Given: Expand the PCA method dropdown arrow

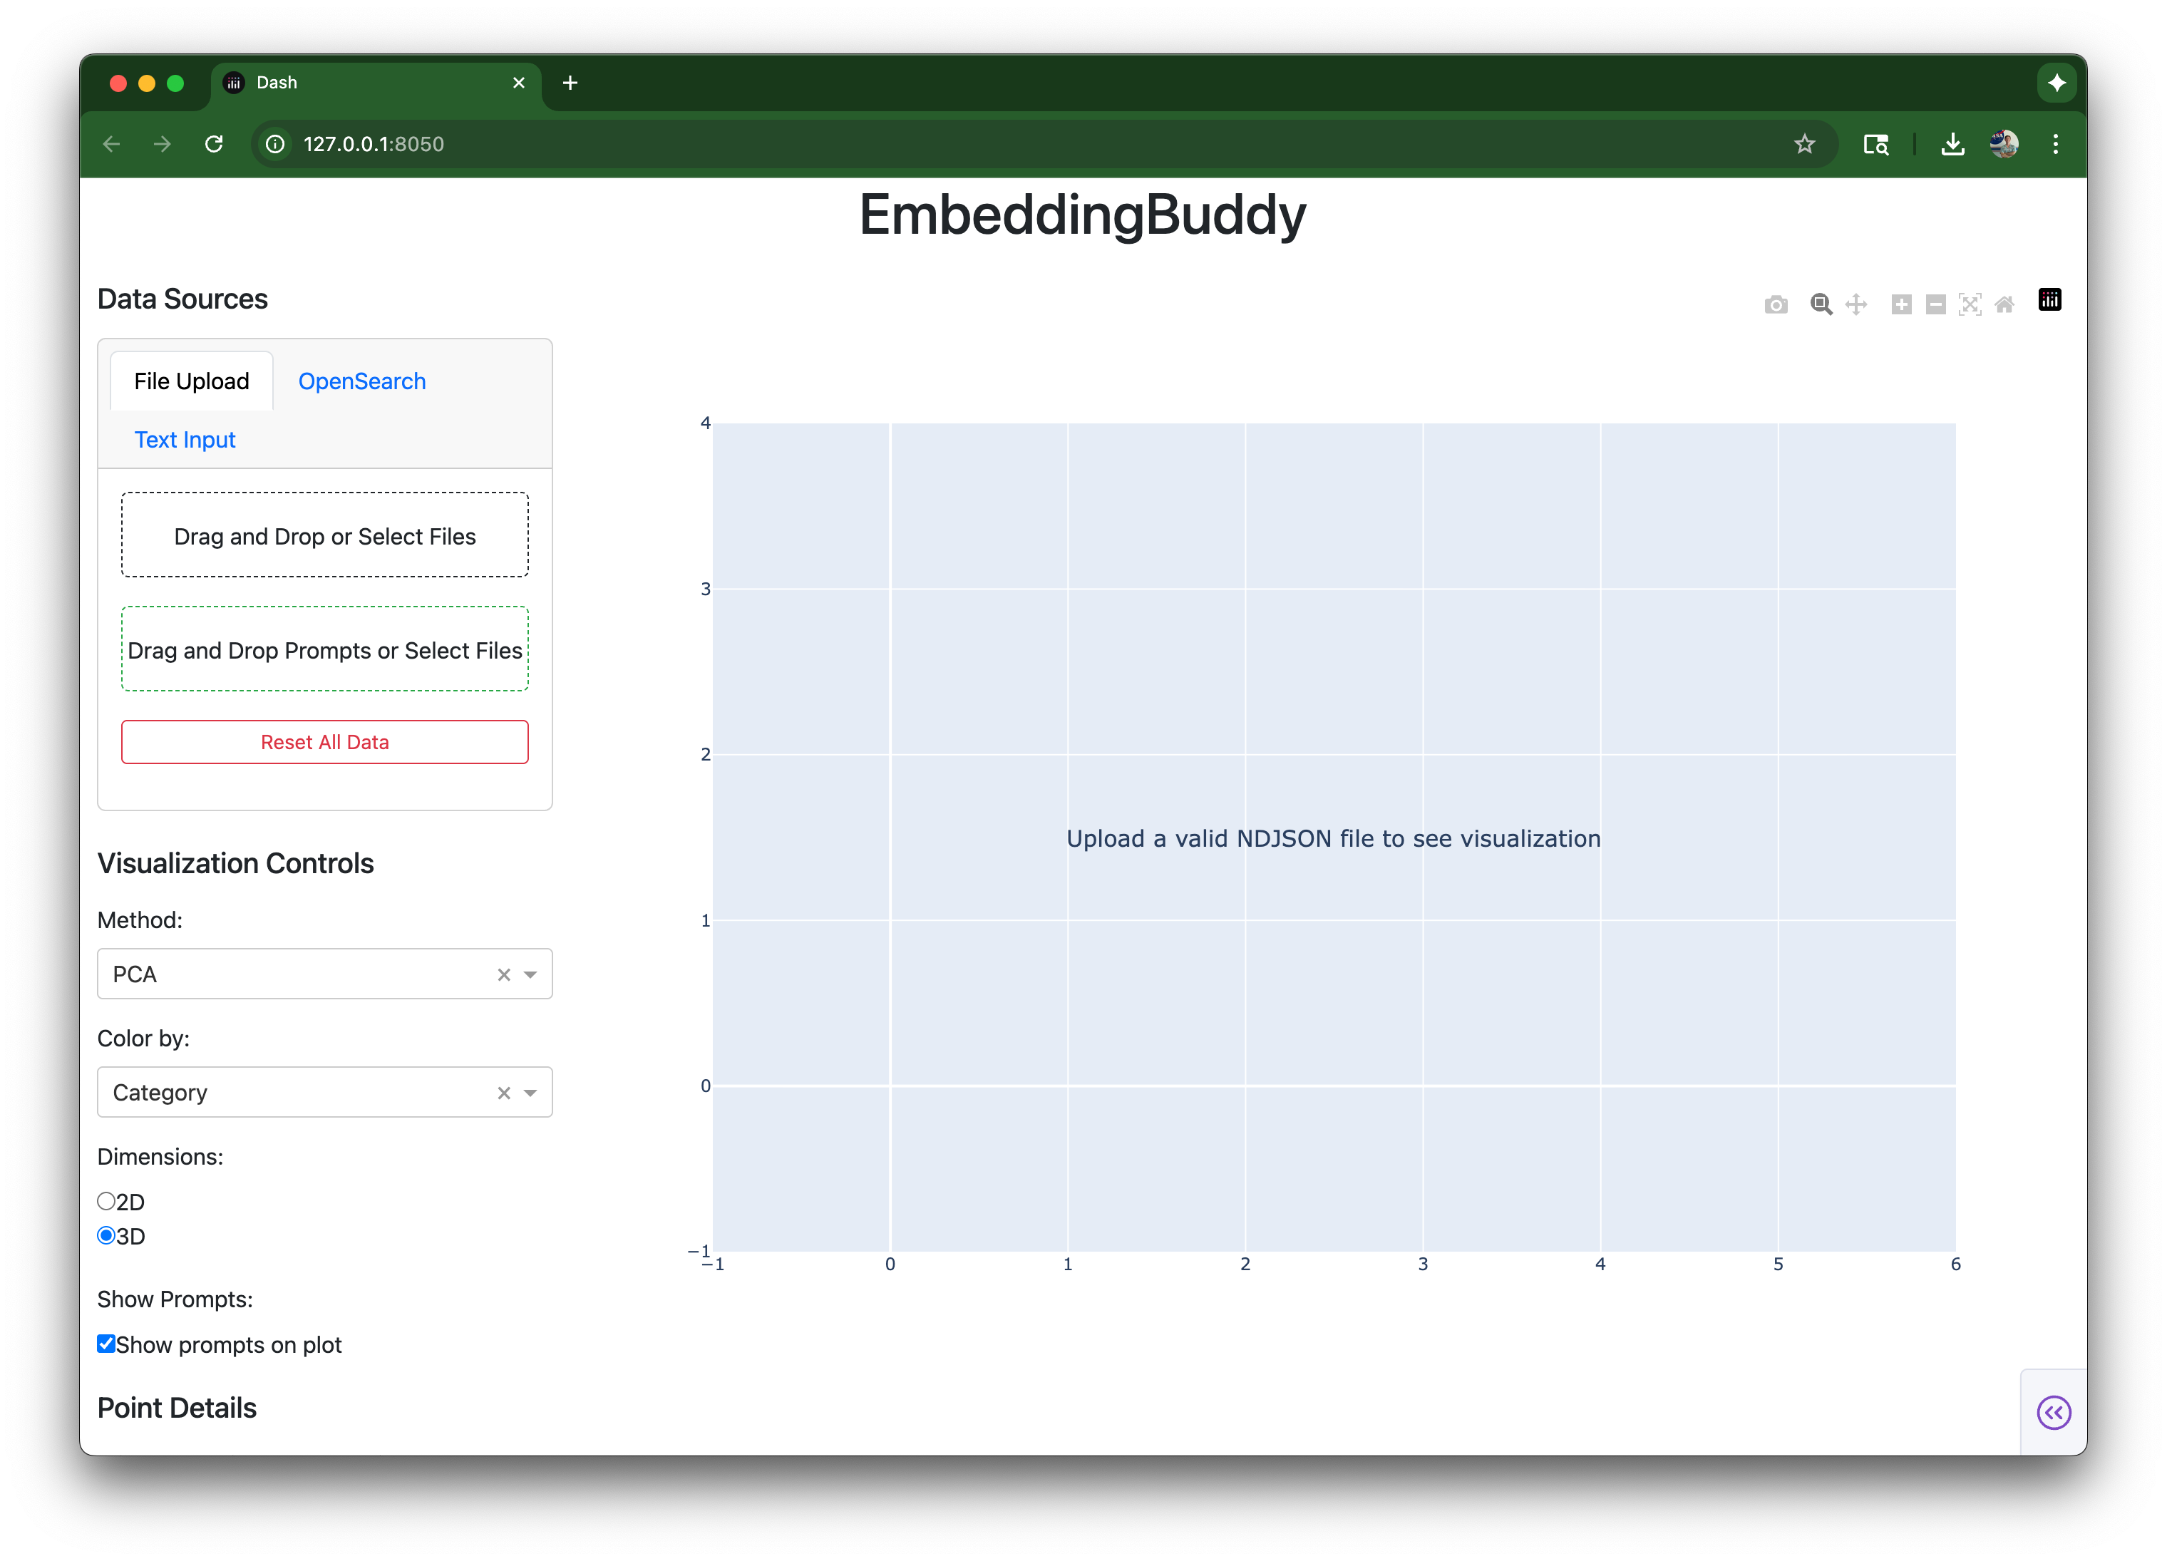Looking at the screenshot, I should click(530, 974).
